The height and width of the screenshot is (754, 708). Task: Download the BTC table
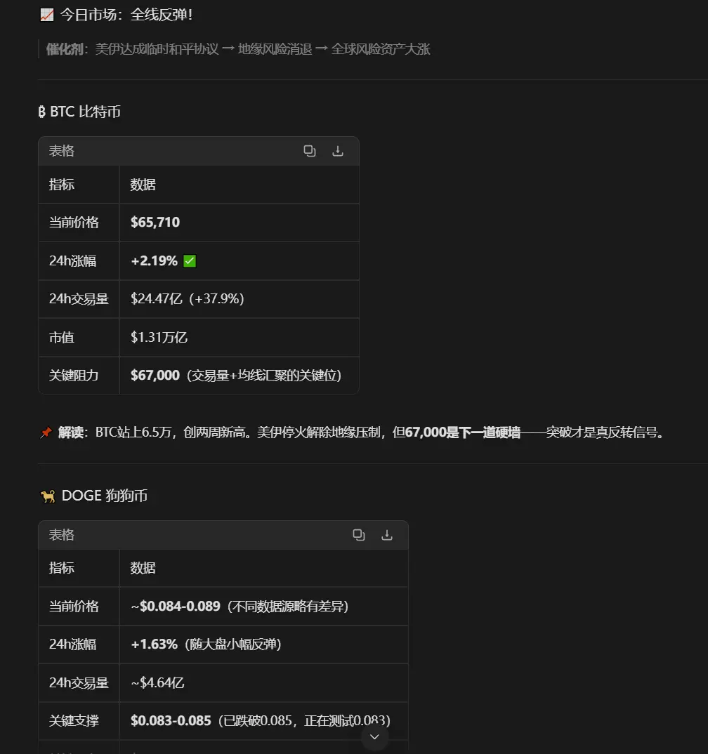pos(338,151)
